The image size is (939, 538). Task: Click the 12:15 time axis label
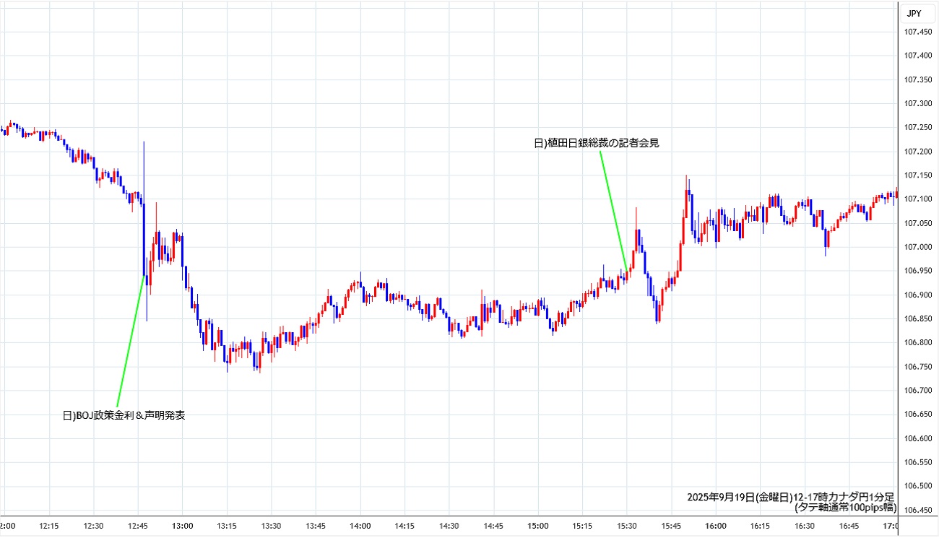coord(49,526)
